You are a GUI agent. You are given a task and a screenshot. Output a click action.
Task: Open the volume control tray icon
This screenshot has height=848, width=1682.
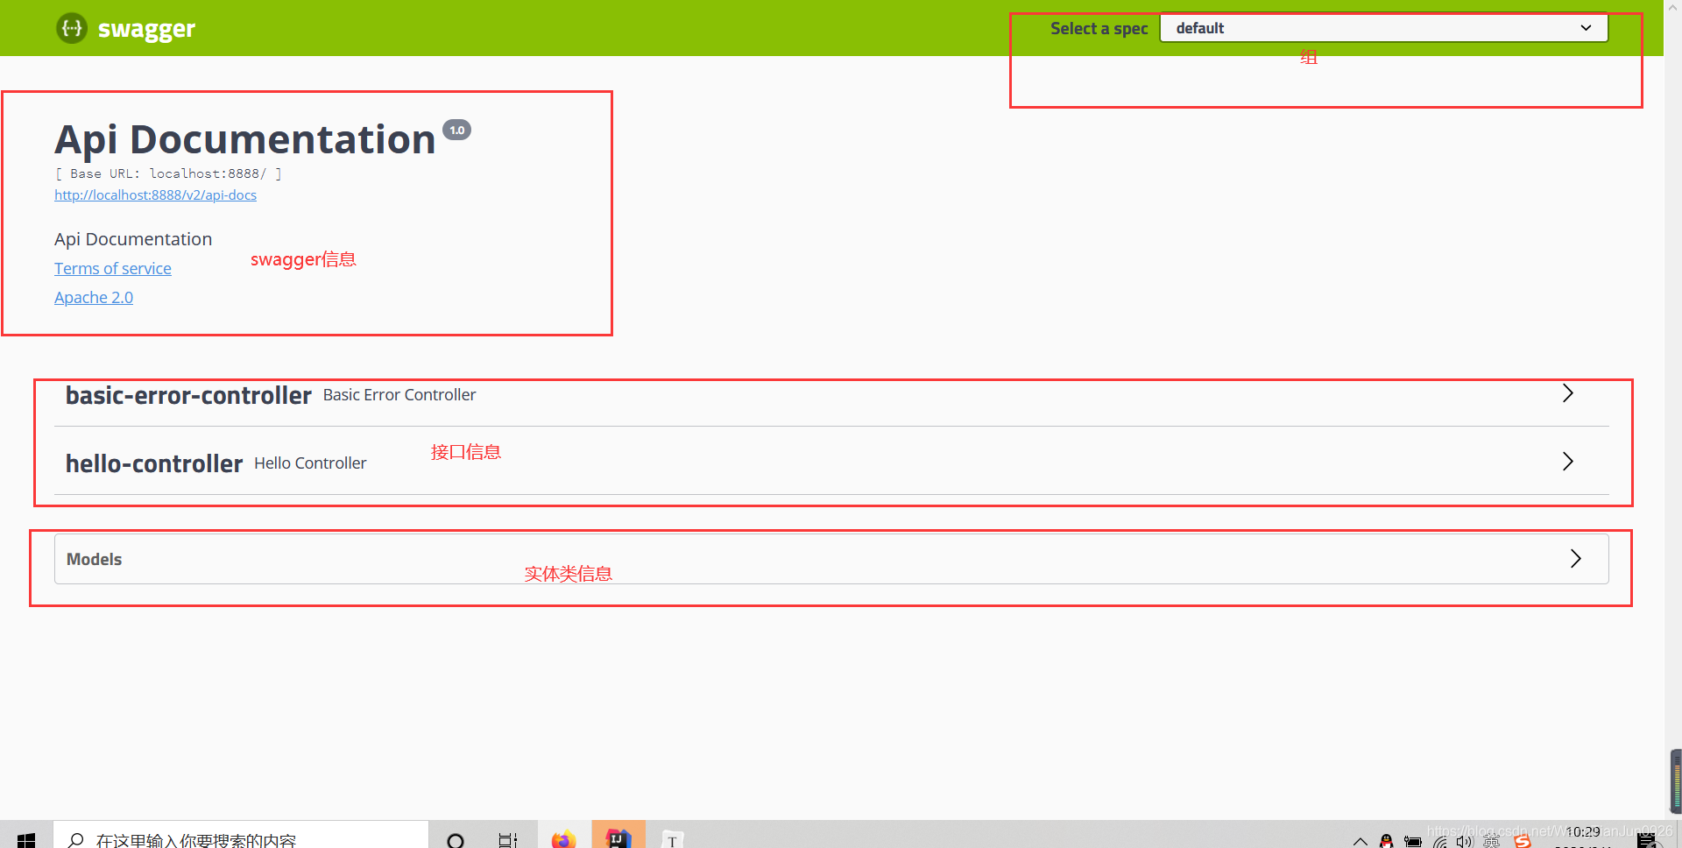[1465, 841]
